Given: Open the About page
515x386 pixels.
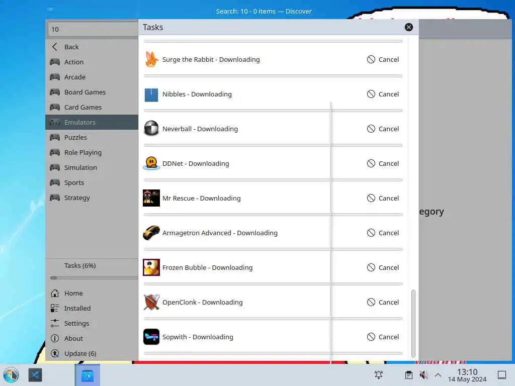Looking at the screenshot, I should pyautogui.click(x=92, y=338).
